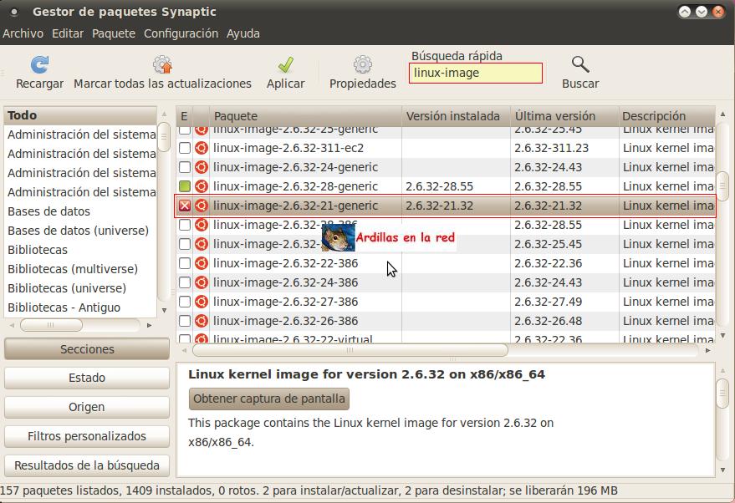Click the Búsqueda rápida text field

click(475, 73)
